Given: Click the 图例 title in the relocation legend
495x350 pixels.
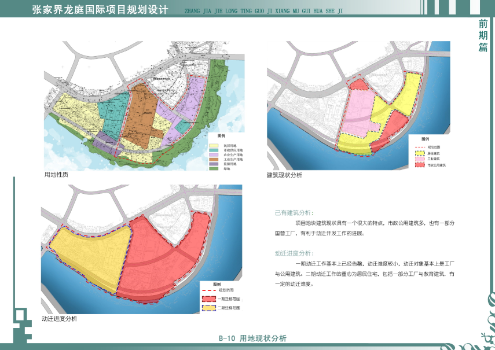Looking at the screenshot, I should point(217,284).
